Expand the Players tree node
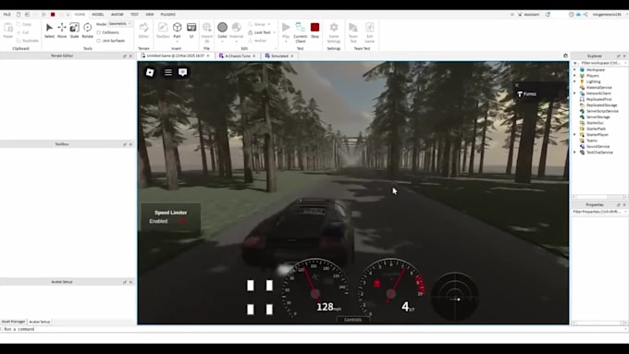 coord(574,76)
